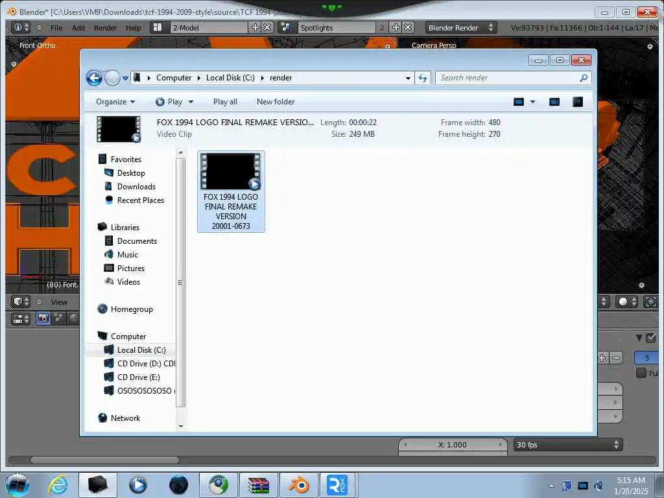The height and width of the screenshot is (498, 664).
Task: Click aspect X: 1.000 field
Action: (x=452, y=445)
